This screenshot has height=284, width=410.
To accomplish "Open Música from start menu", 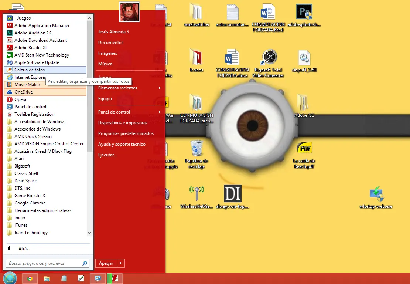I will click(130, 64).
